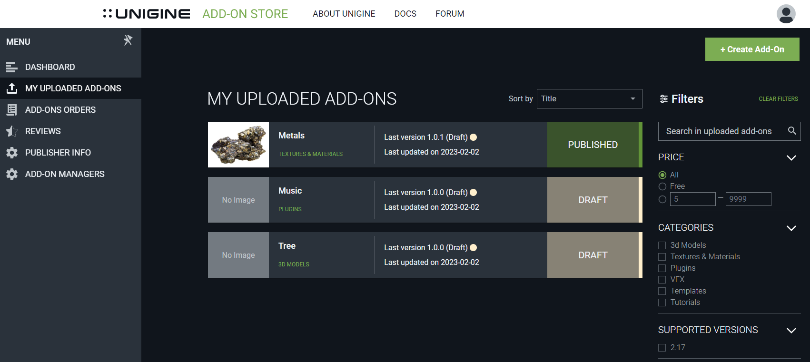Click the search magnifier icon in filters
Screen dimensions: 810x362
coord(792,131)
